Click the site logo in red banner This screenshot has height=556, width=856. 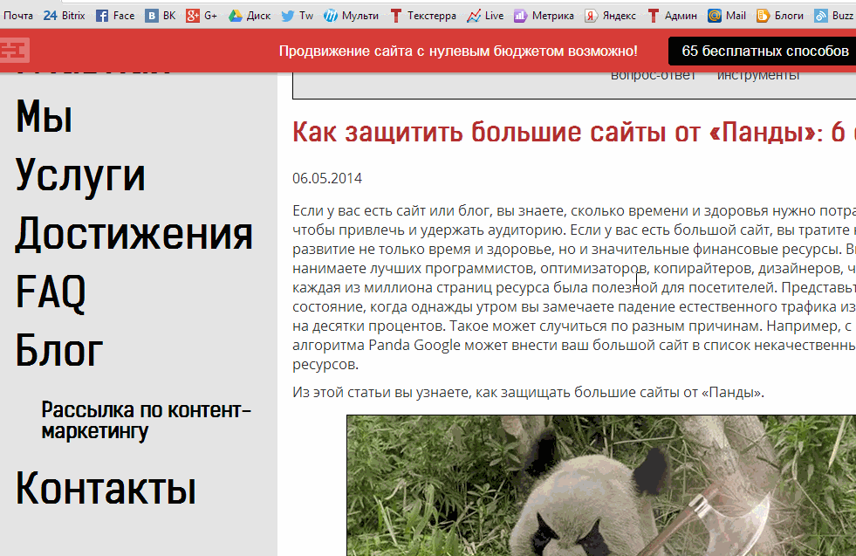15,51
